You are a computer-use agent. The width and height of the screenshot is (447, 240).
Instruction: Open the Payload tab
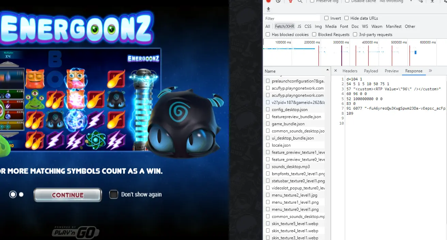371,71
